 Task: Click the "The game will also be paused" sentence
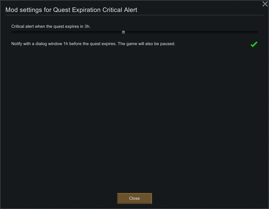(146, 44)
